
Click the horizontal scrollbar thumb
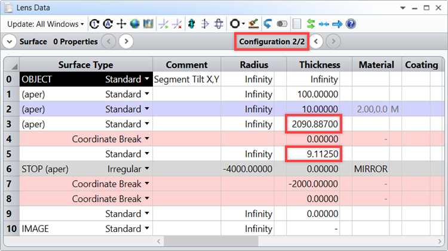pyautogui.click(x=211, y=241)
